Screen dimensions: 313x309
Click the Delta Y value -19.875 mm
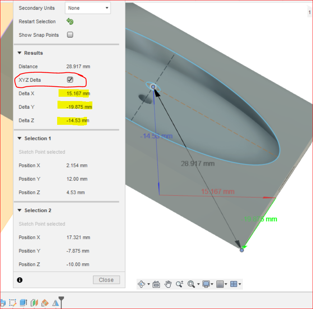click(79, 107)
